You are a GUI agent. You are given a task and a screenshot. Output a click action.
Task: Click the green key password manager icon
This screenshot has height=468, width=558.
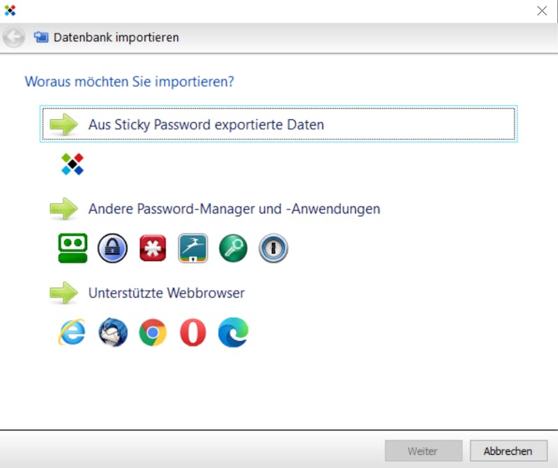coord(233,248)
